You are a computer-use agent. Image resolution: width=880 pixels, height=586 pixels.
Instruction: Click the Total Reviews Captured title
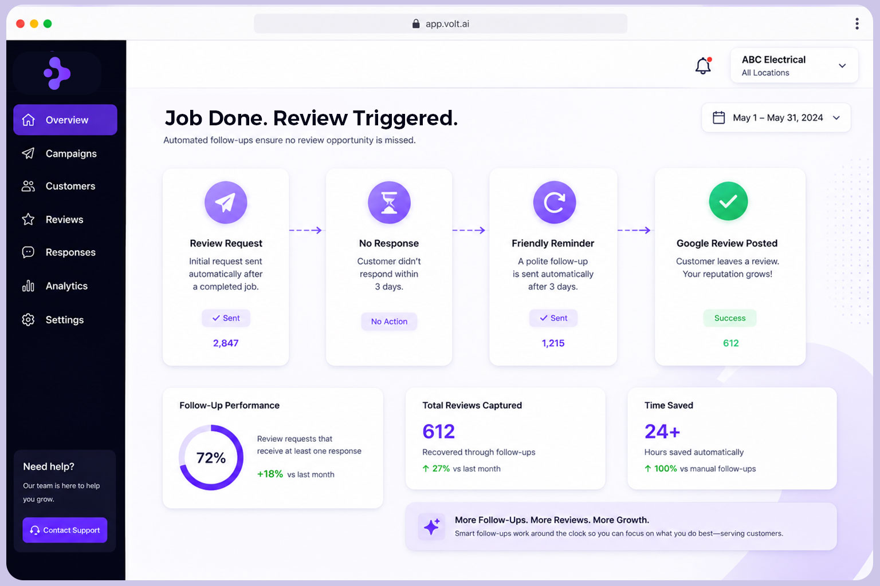(x=472, y=405)
